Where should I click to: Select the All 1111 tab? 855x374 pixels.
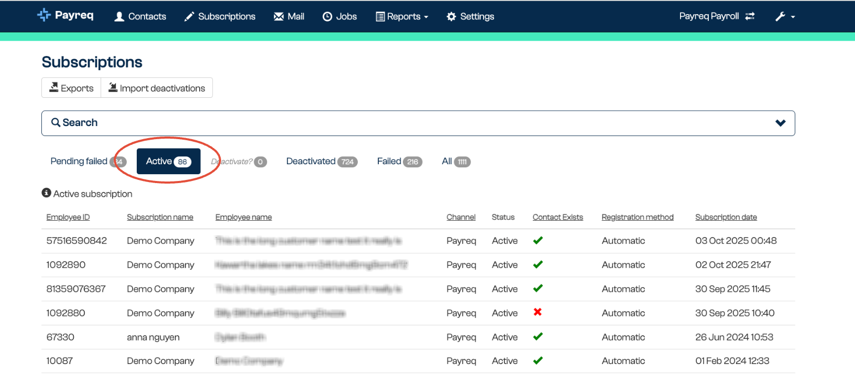[x=456, y=162]
